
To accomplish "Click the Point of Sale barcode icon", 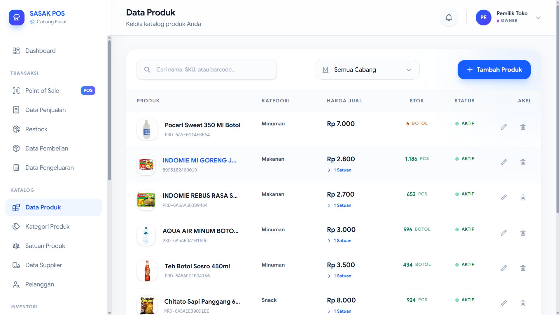I will (x=16, y=91).
